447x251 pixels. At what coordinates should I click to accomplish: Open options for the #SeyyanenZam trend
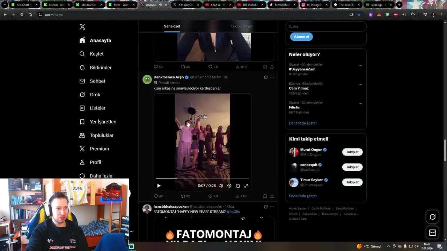pos(360,66)
